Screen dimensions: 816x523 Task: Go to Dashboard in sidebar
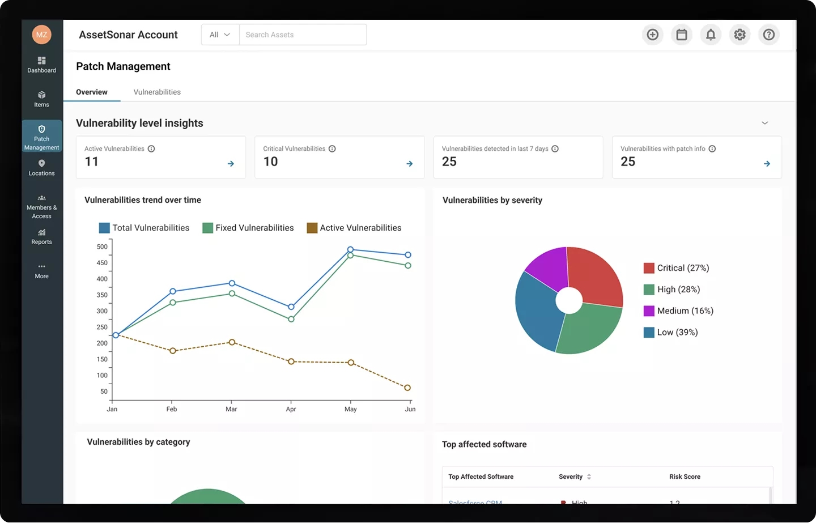click(x=41, y=65)
